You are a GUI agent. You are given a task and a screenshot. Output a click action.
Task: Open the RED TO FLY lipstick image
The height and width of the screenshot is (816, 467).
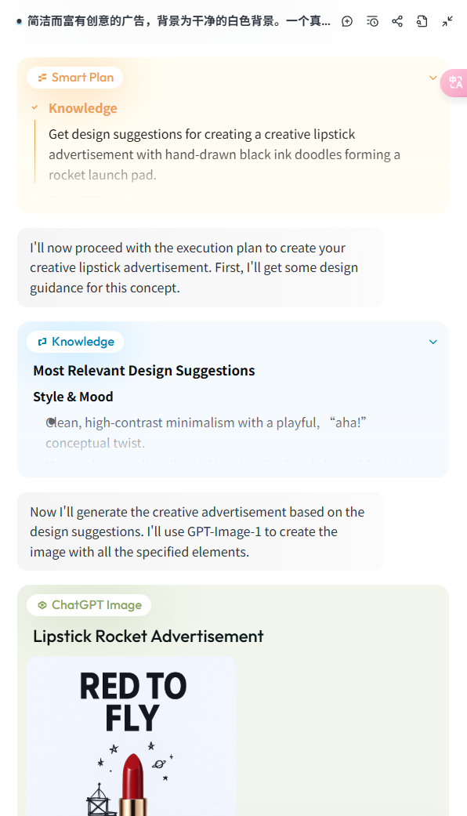coord(131,736)
